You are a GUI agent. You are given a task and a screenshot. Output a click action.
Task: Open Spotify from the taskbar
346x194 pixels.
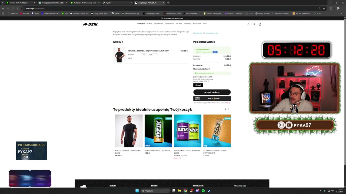pyautogui.click(x=203, y=191)
